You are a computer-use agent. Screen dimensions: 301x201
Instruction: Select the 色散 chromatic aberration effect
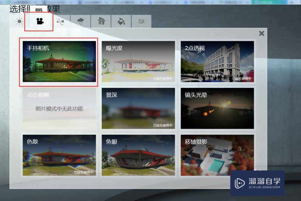[x=59, y=155]
